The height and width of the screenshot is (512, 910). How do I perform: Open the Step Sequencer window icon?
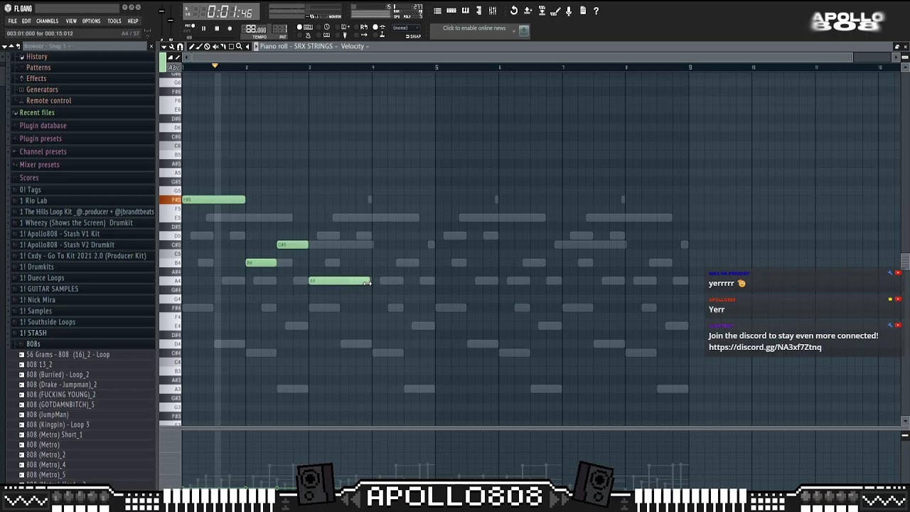pyautogui.click(x=451, y=11)
